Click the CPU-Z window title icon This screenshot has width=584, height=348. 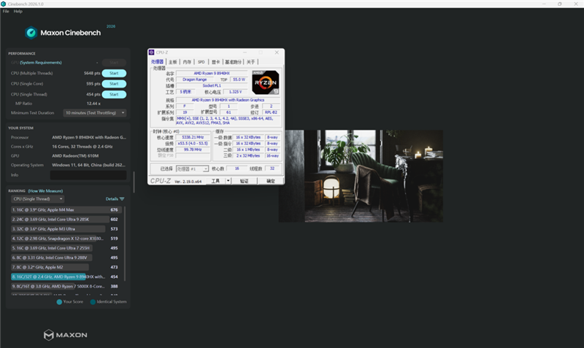(x=152, y=53)
